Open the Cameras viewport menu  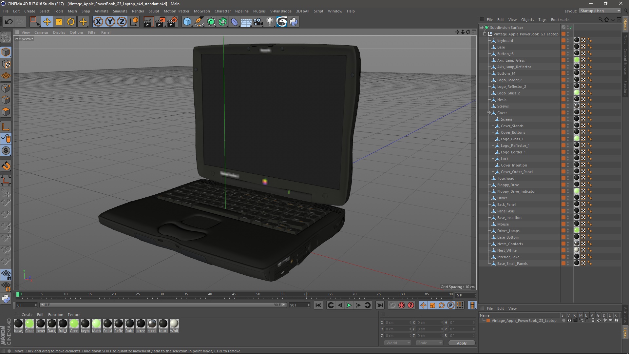click(41, 32)
